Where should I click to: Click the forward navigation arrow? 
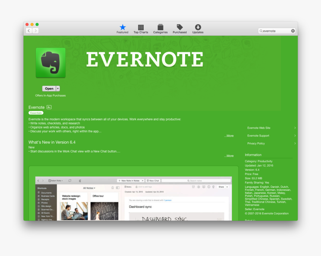[x=35, y=31]
